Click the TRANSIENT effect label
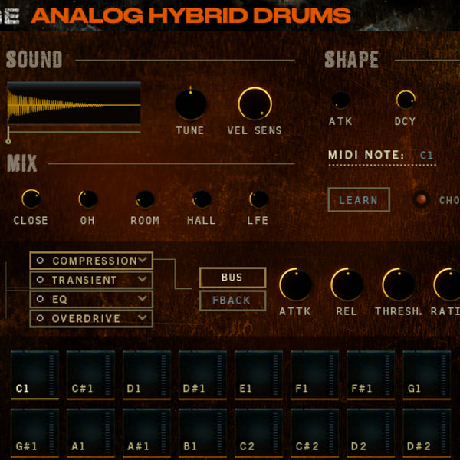The width and height of the screenshot is (460, 460). pos(84,280)
